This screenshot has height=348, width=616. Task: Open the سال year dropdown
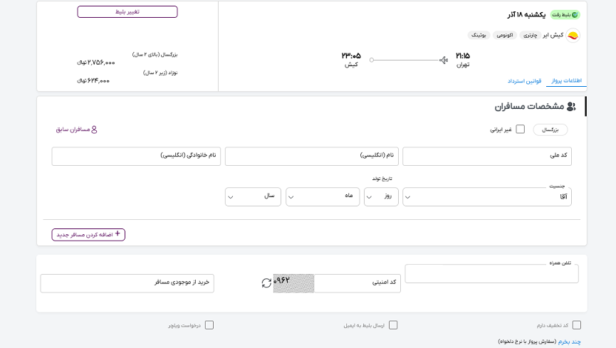click(x=253, y=197)
